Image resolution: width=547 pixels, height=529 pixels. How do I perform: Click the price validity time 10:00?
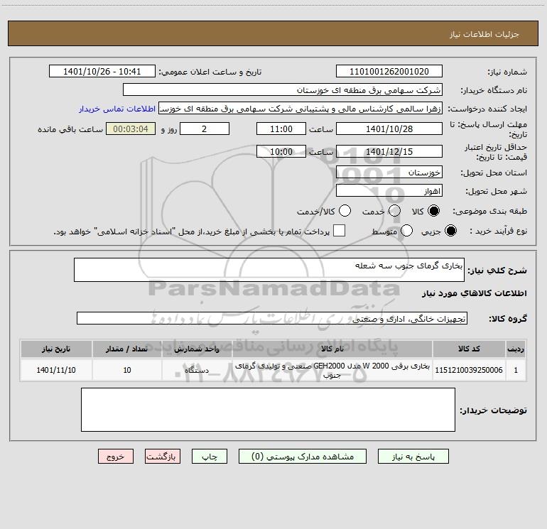point(281,151)
